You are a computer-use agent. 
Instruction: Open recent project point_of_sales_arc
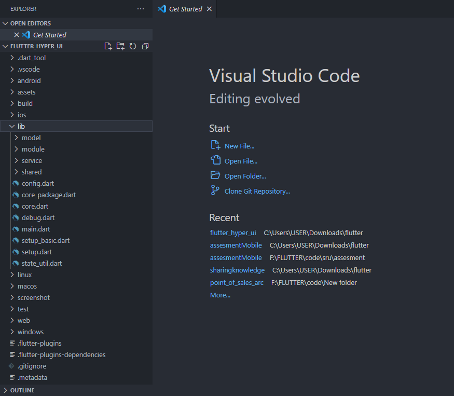pos(237,282)
